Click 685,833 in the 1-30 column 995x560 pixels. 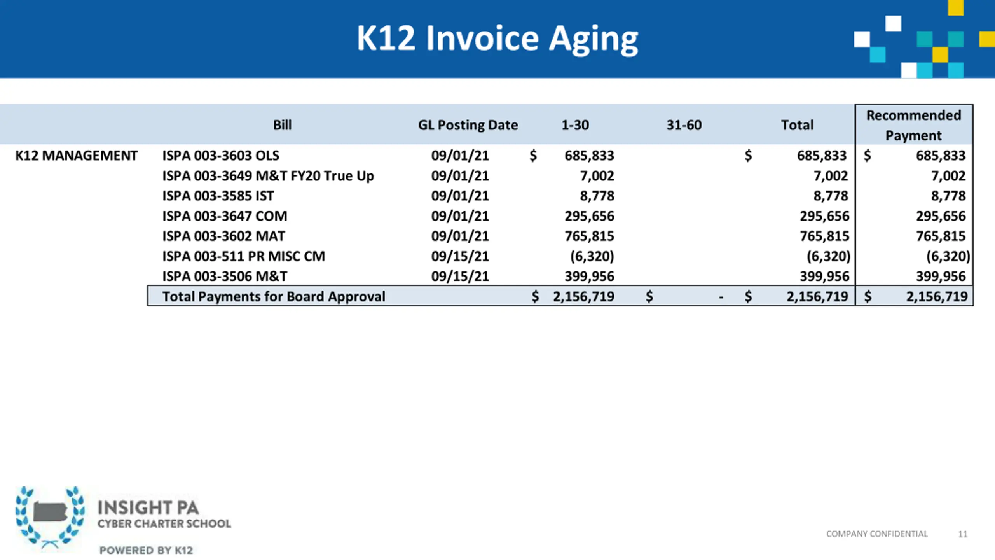[590, 156]
